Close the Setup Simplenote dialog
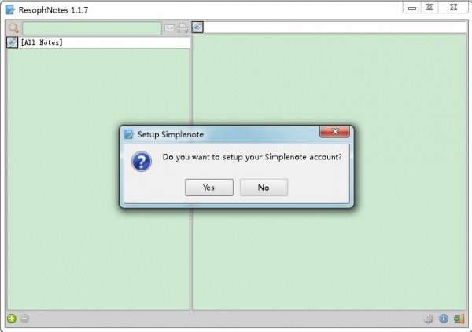Screen dimensions: 472x332 click(x=335, y=131)
